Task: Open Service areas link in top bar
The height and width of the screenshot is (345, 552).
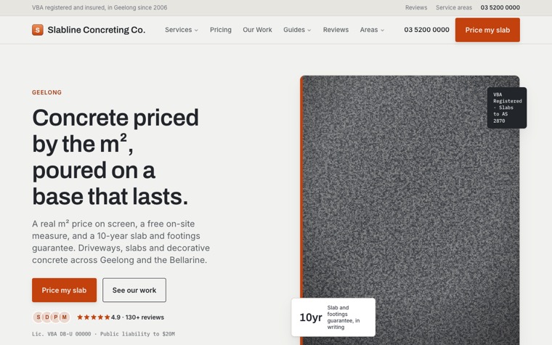Action: [x=454, y=7]
